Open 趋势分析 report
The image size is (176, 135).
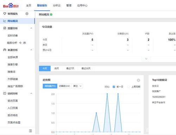pyautogui.click(x=12, y=43)
